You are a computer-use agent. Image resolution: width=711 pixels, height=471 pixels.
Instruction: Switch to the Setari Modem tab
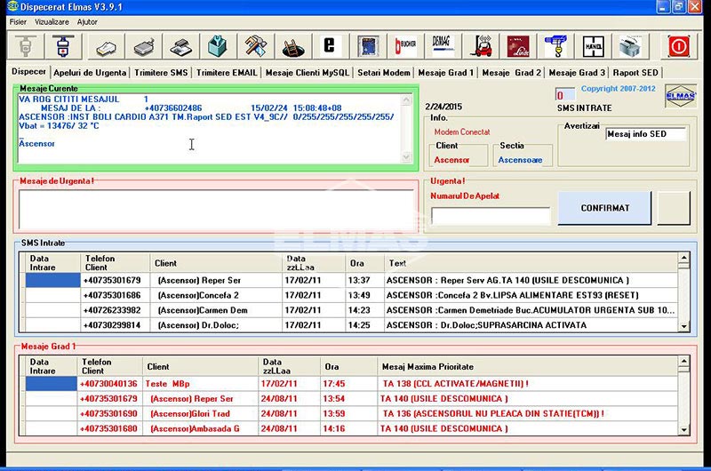384,73
